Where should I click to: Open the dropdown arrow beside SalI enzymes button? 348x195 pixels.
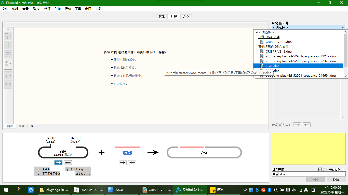pos(11,36)
